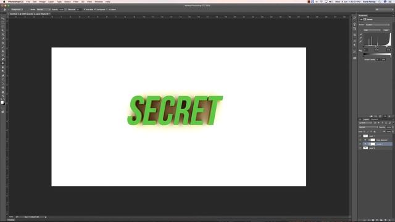Open the Photoshop CC application menu
This screenshot has width=395, height=222.
(x=15, y=1)
